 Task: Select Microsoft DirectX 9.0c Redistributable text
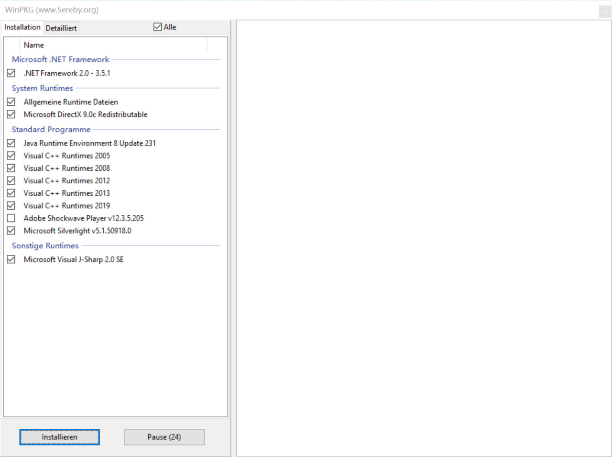click(86, 114)
